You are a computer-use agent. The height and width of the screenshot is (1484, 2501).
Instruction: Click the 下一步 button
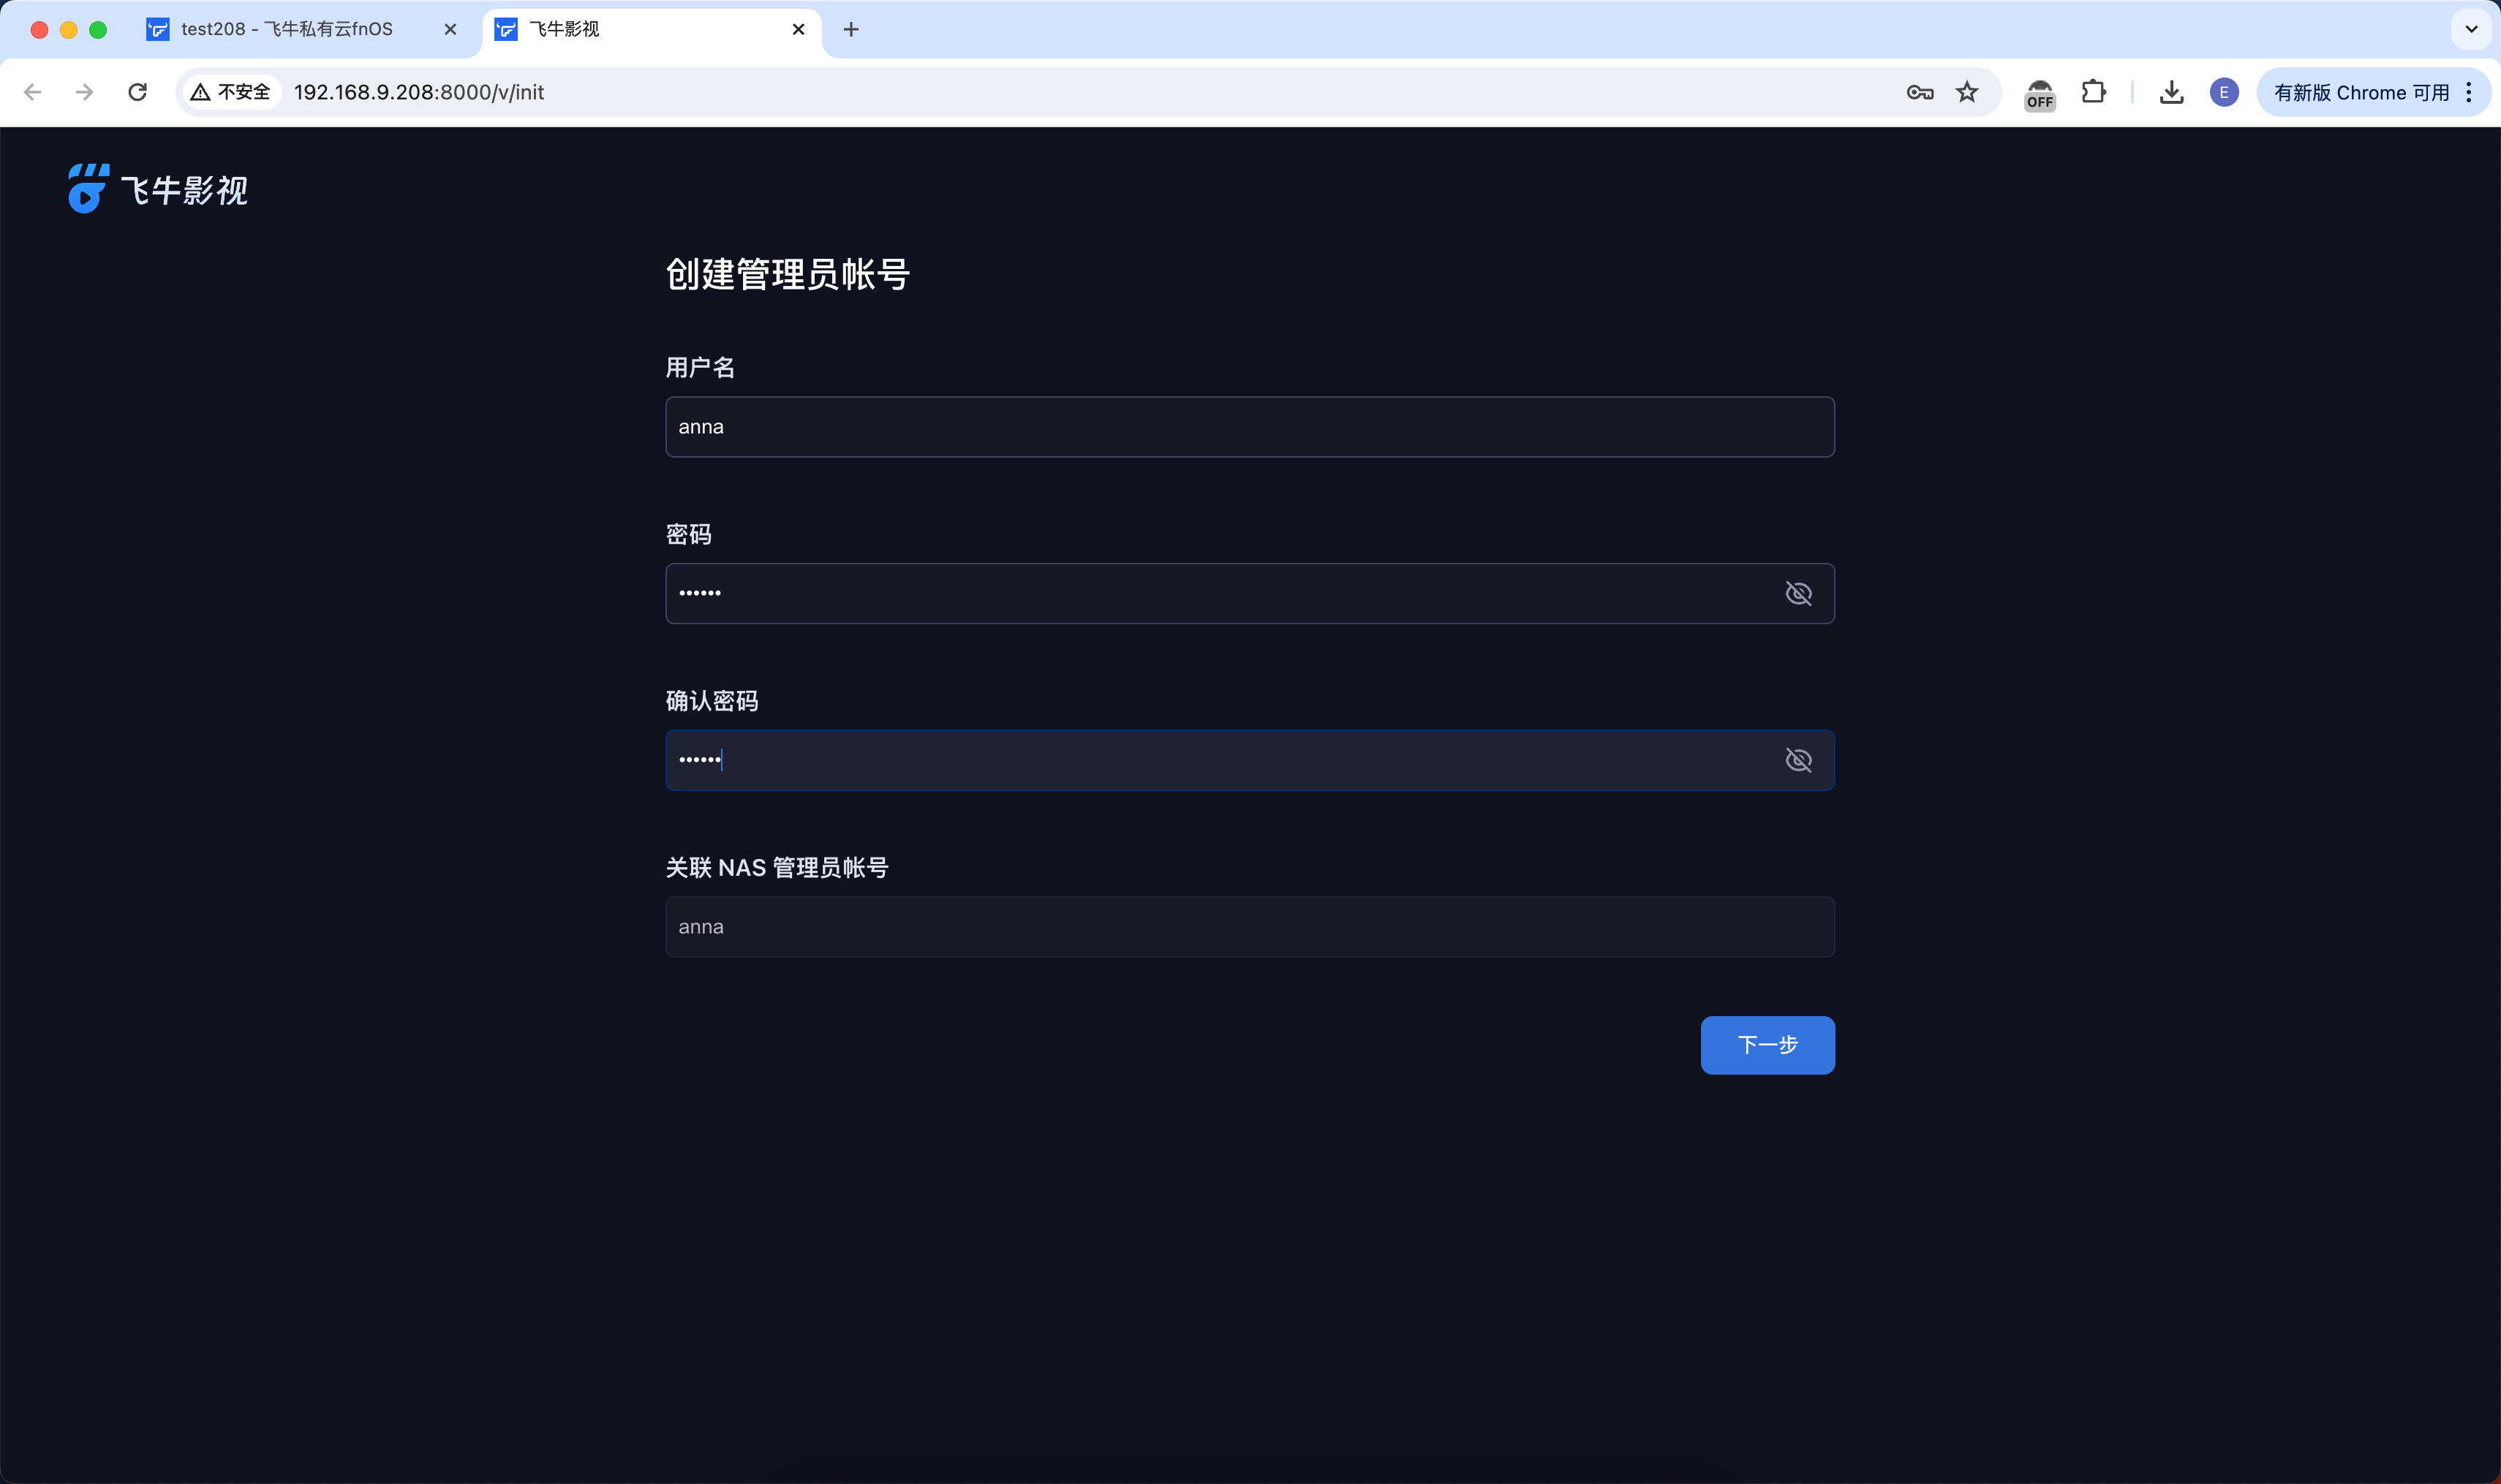coord(1767,1045)
